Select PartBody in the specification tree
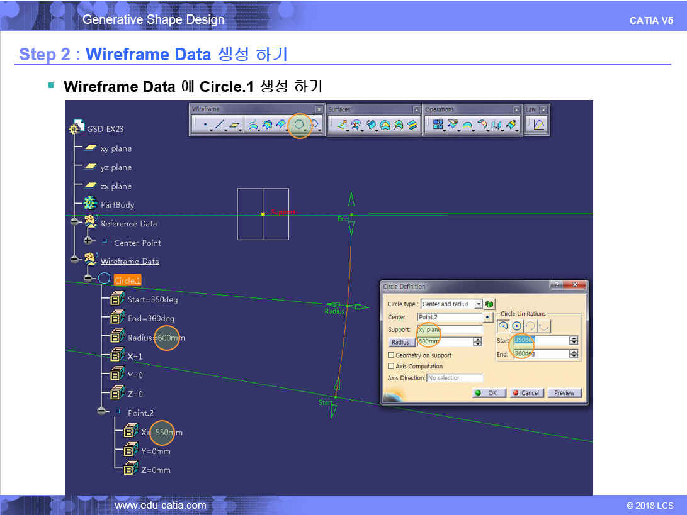 [117, 205]
